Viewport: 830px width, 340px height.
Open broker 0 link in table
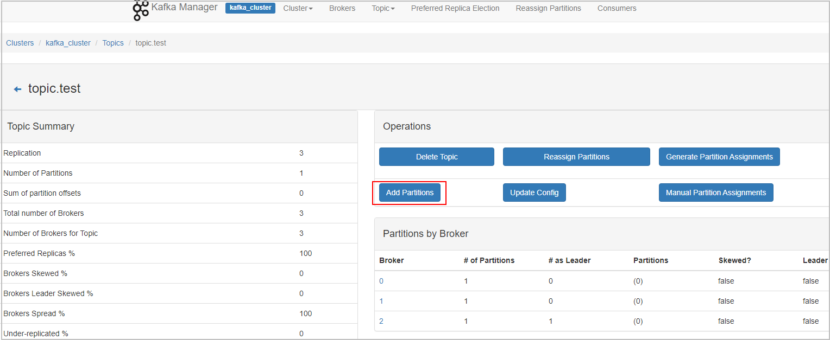(381, 281)
